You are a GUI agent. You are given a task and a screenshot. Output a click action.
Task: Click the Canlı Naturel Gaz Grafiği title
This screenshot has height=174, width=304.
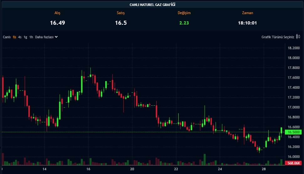point(152,4)
